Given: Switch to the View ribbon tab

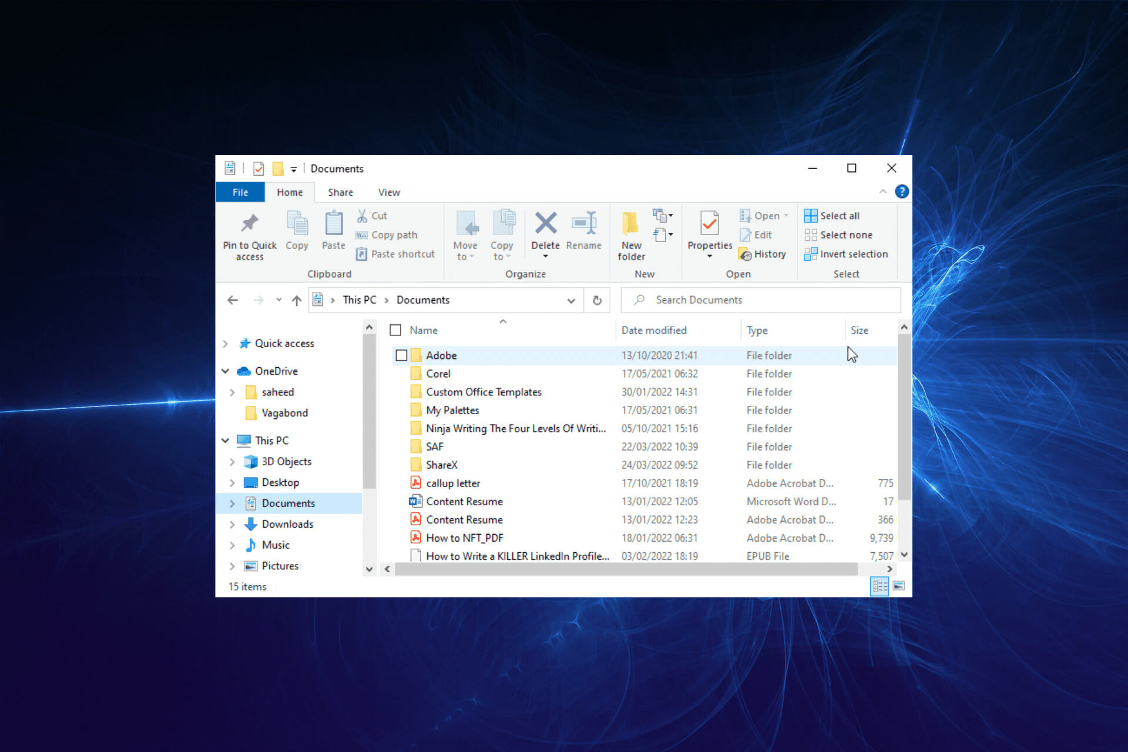Looking at the screenshot, I should point(389,192).
